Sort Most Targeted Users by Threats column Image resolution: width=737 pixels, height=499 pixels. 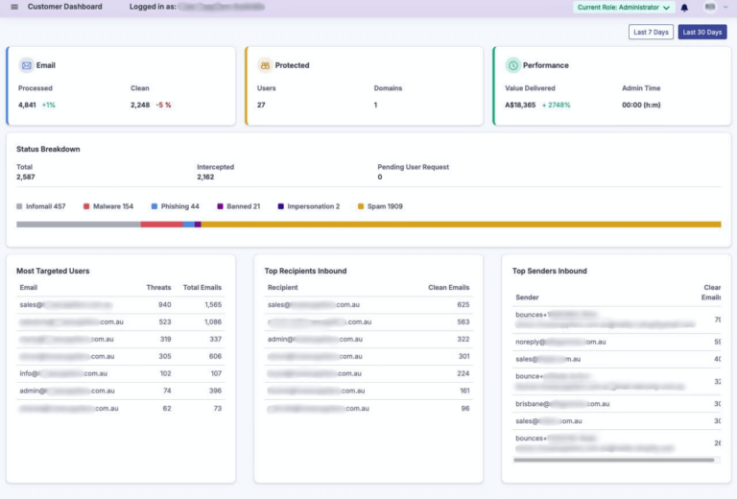158,287
